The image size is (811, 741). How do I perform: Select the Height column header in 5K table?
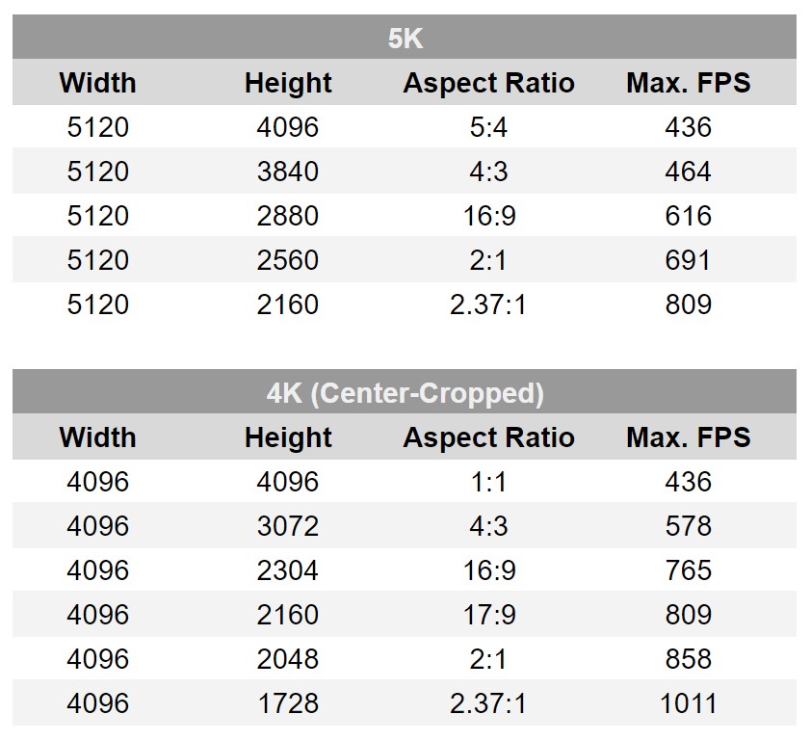(x=288, y=83)
